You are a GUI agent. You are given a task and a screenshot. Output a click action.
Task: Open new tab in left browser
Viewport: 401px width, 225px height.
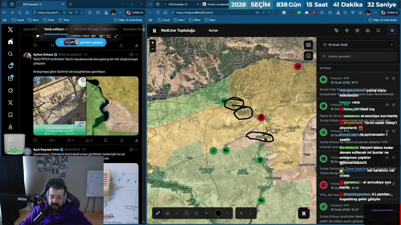point(70,4)
